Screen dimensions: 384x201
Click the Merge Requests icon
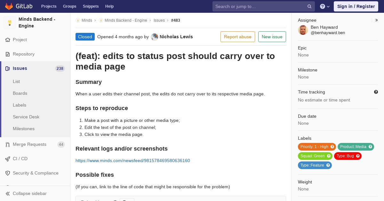(8, 145)
